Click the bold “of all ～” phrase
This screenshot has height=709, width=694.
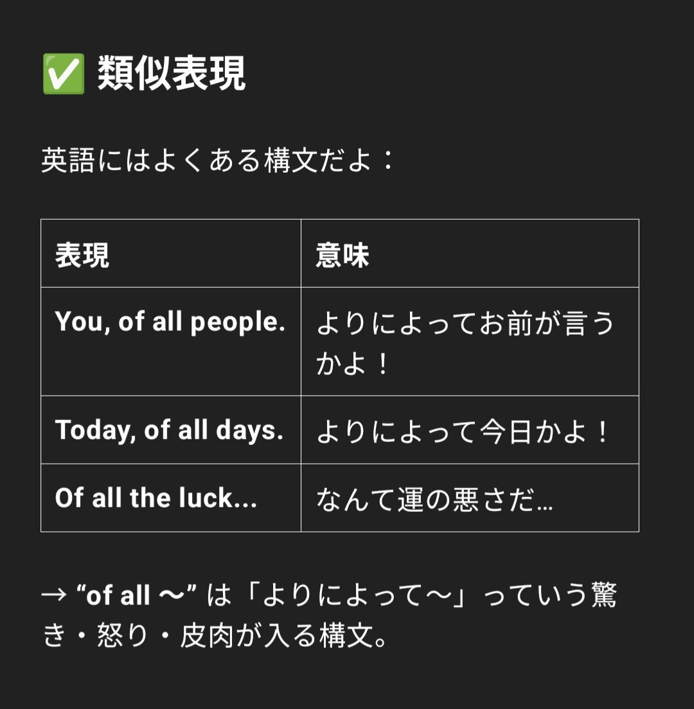pyautogui.click(x=136, y=594)
